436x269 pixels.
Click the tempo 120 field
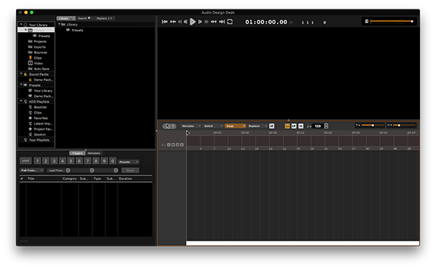point(318,126)
